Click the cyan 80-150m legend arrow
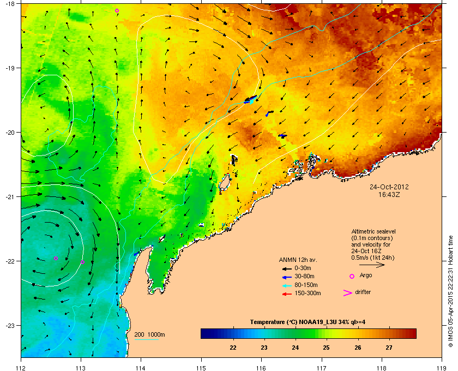Image resolution: width=458 pixels, height=371 pixels. [x=287, y=285]
